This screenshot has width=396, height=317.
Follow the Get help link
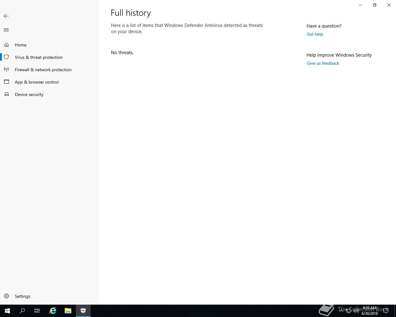point(315,34)
